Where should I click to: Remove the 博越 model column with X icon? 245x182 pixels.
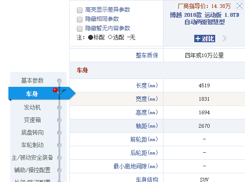click(x=239, y=6)
